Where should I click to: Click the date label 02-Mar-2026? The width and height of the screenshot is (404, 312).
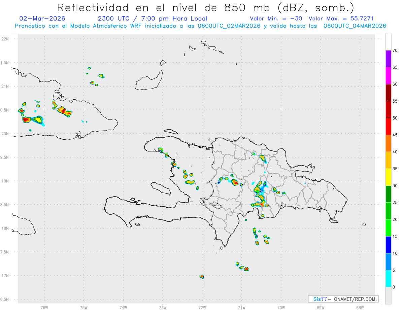coord(42,19)
